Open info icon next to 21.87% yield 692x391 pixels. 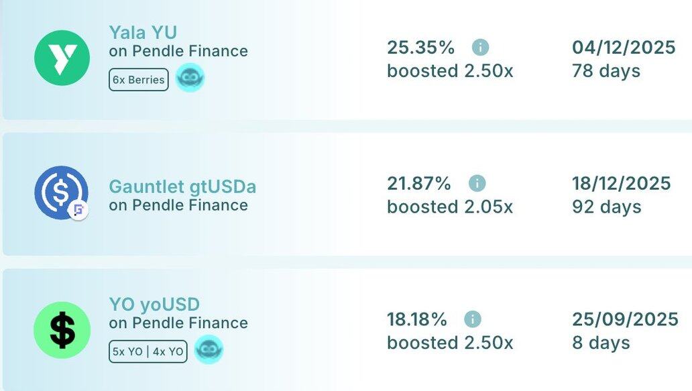[x=477, y=182]
